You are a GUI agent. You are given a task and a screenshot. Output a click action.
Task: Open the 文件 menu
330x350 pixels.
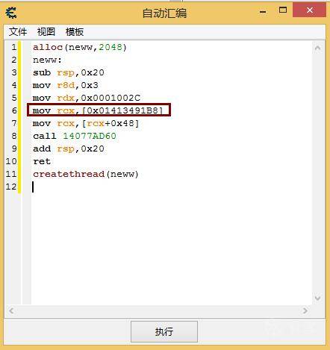[18, 32]
